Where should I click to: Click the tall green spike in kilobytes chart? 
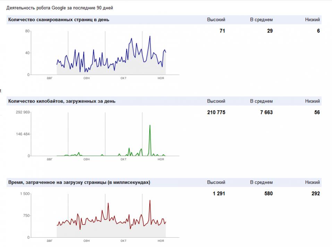coord(150,126)
